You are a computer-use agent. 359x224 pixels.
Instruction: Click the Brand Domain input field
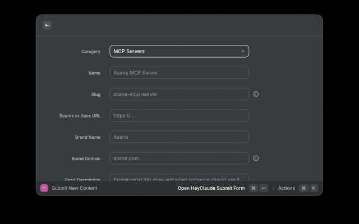click(x=179, y=158)
